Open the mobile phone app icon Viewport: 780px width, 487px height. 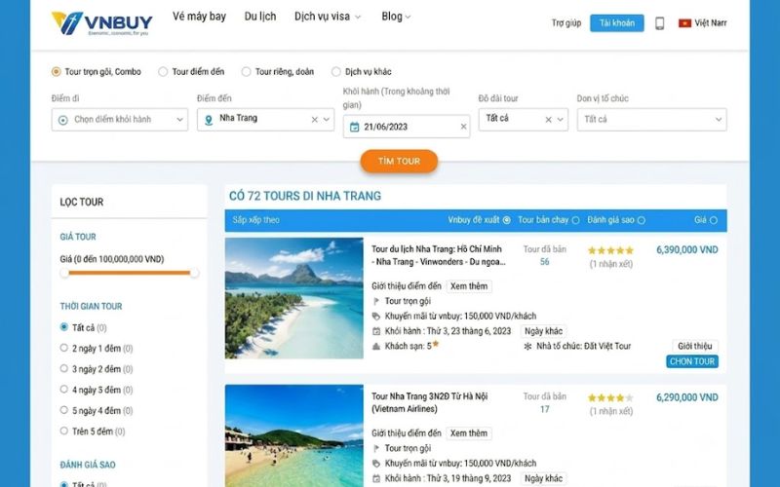(660, 23)
